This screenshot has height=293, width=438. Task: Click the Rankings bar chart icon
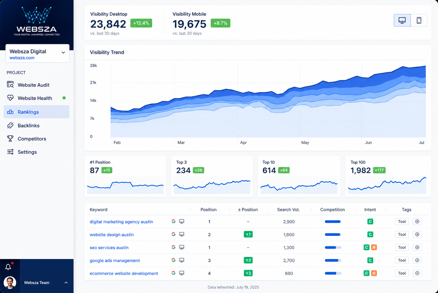coord(10,112)
